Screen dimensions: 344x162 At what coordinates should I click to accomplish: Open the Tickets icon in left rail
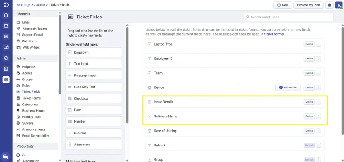(x=6, y=26)
